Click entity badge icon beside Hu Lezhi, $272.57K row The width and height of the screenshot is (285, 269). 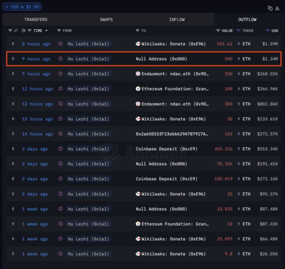point(61,134)
